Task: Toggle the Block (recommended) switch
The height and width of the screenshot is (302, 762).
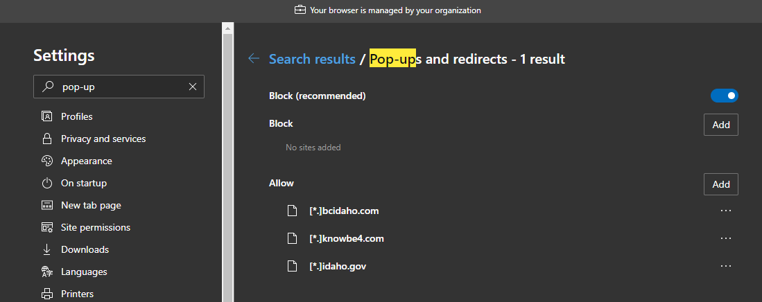Action: point(725,96)
